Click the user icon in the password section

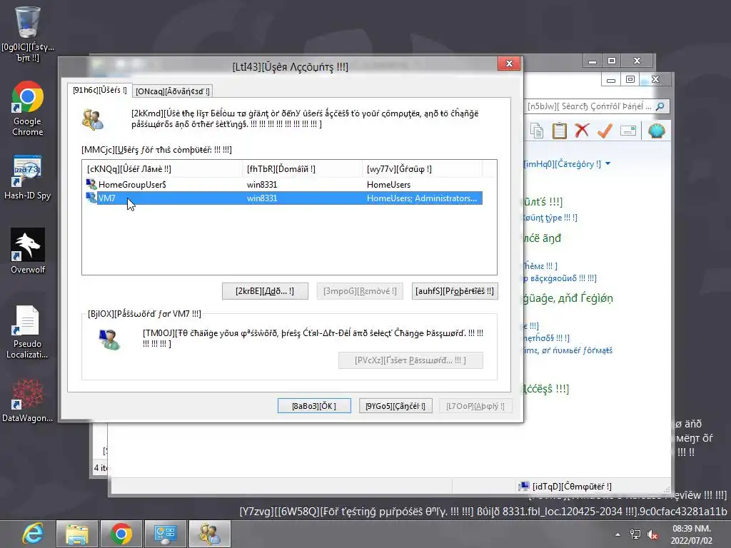tap(109, 340)
